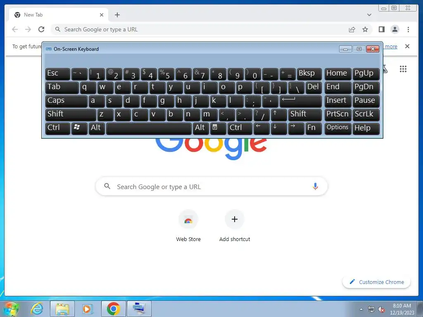
Task: Click the Add shortcut tile
Action: (x=235, y=226)
